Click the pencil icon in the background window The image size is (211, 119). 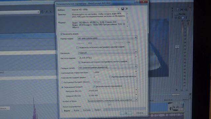pos(46,12)
